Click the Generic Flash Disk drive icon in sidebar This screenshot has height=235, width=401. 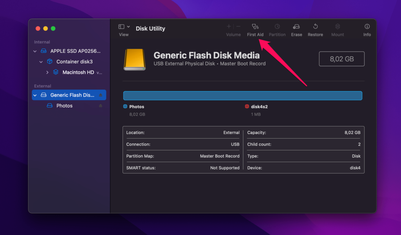[44, 95]
